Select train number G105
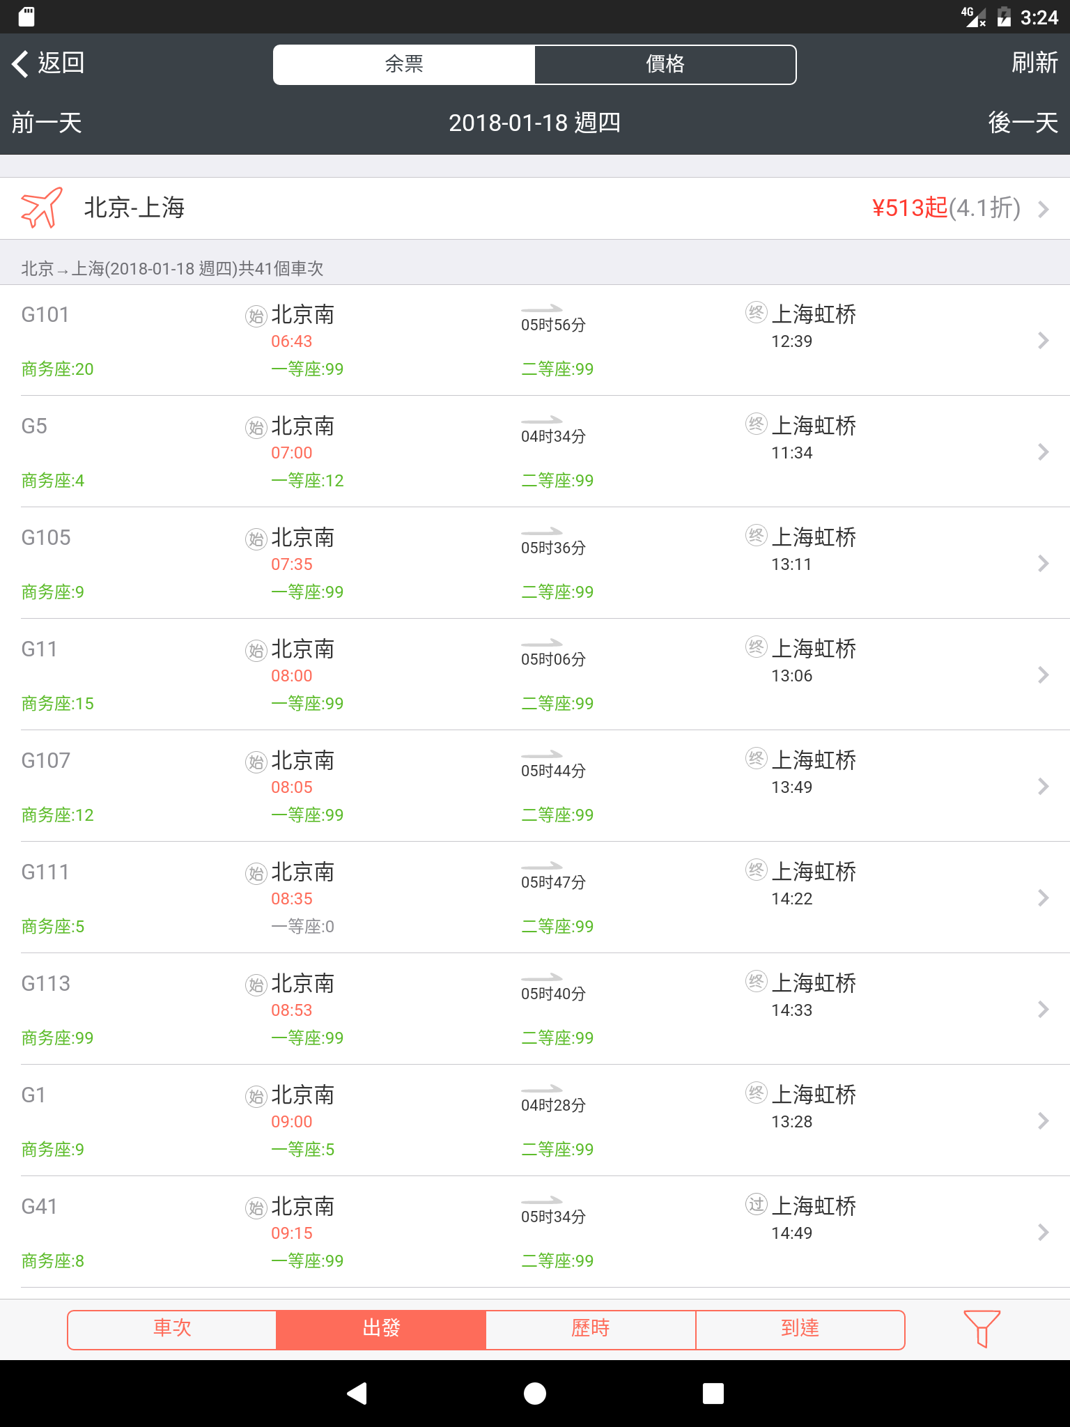The width and height of the screenshot is (1070, 1427). click(46, 538)
